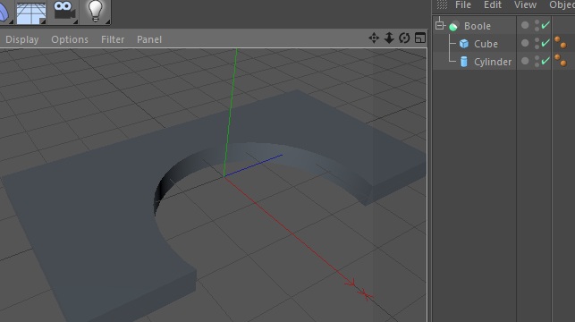
Task: Select the Boole object in the tree
Action: (x=478, y=26)
